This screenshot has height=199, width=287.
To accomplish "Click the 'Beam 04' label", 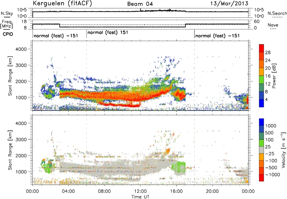I will pos(140,4).
